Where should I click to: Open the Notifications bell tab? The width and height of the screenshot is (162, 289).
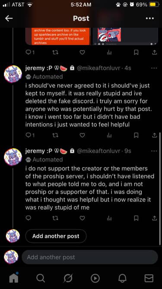(122, 278)
